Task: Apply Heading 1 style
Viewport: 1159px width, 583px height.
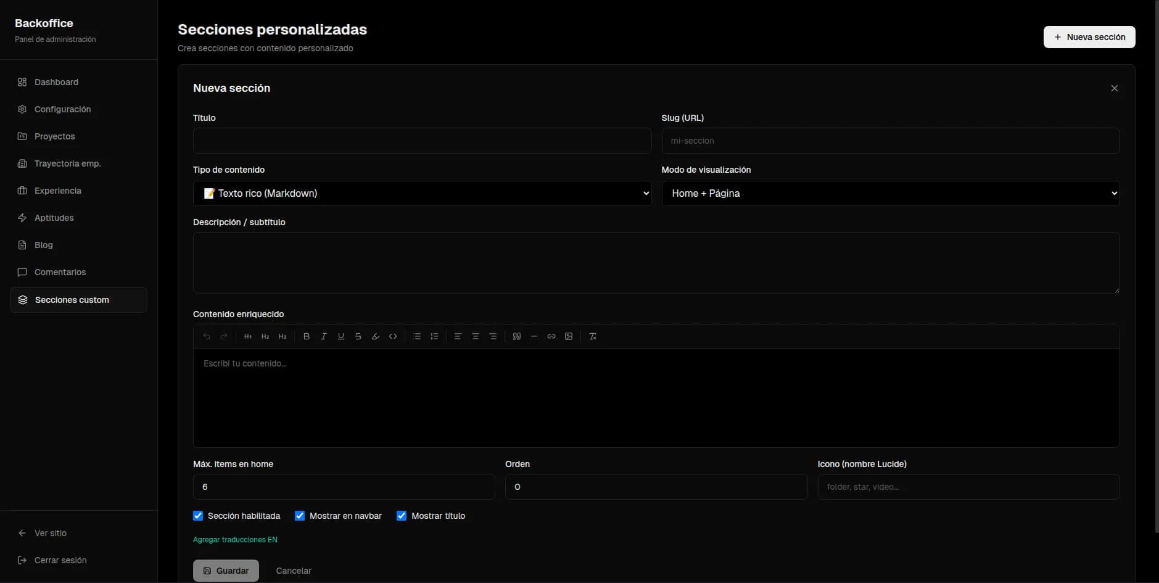Action: pos(247,336)
